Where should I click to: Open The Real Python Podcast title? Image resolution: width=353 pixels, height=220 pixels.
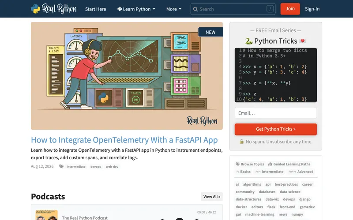[x=85, y=217]
